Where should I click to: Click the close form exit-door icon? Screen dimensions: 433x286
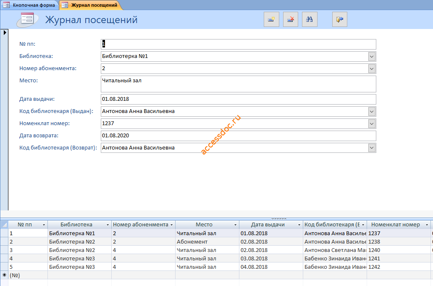[x=340, y=19]
